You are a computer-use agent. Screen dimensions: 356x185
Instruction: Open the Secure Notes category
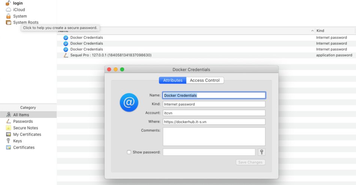coord(25,128)
